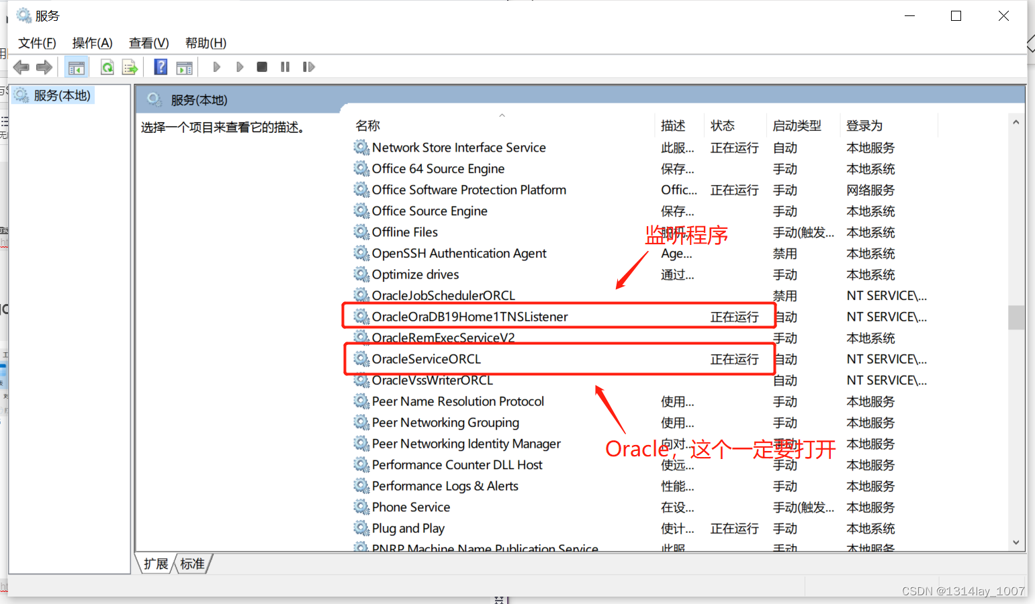The width and height of the screenshot is (1035, 604).
Task: Switch to the 扩展 tab
Action: (x=156, y=564)
